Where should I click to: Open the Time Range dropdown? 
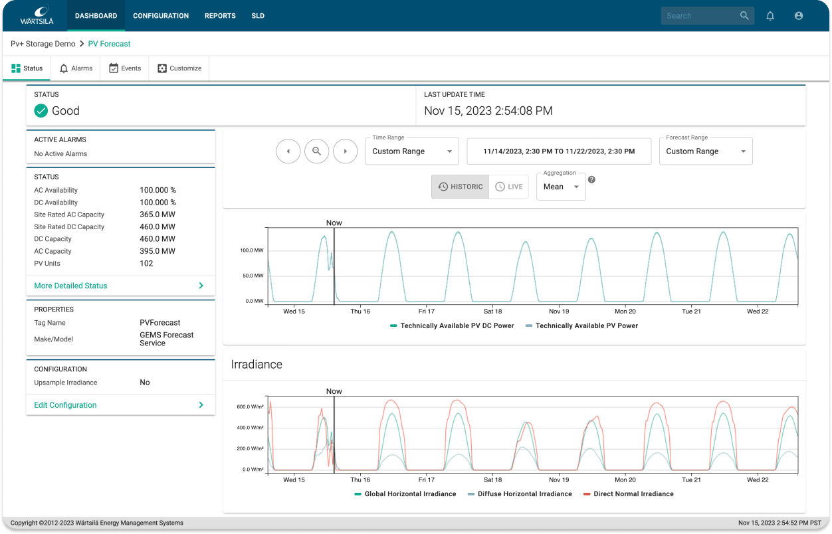click(412, 151)
